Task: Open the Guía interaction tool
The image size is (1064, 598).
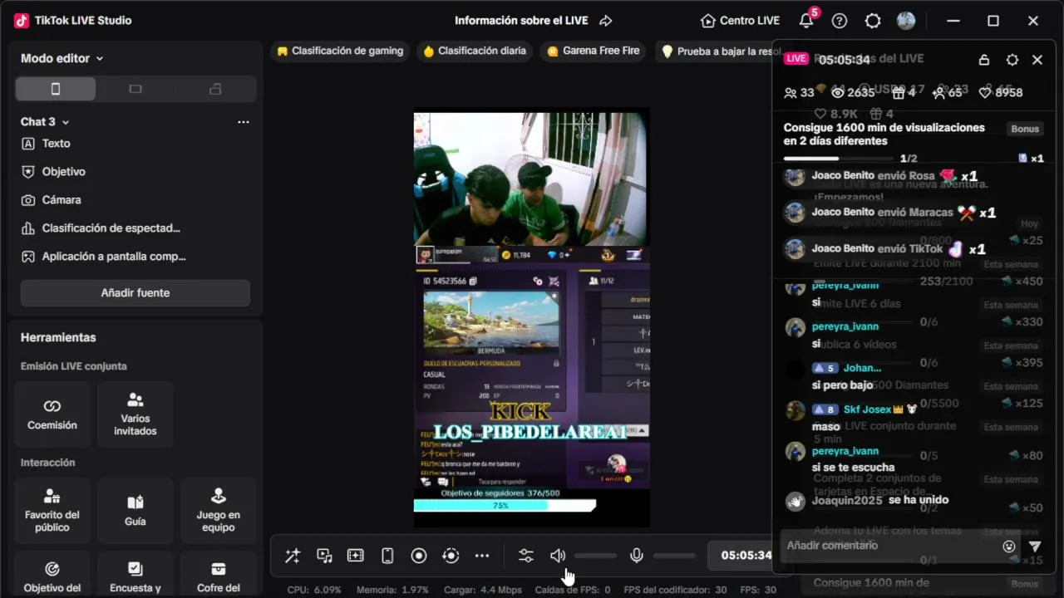Action: (x=135, y=511)
